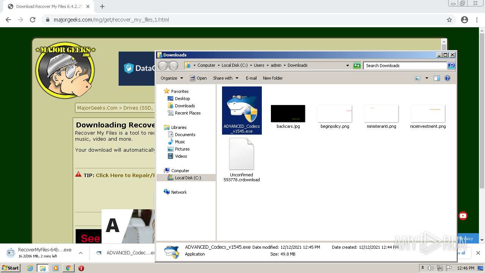Close the Download Recover My Files tab
Screen dimensions: 485x273
point(88,6)
